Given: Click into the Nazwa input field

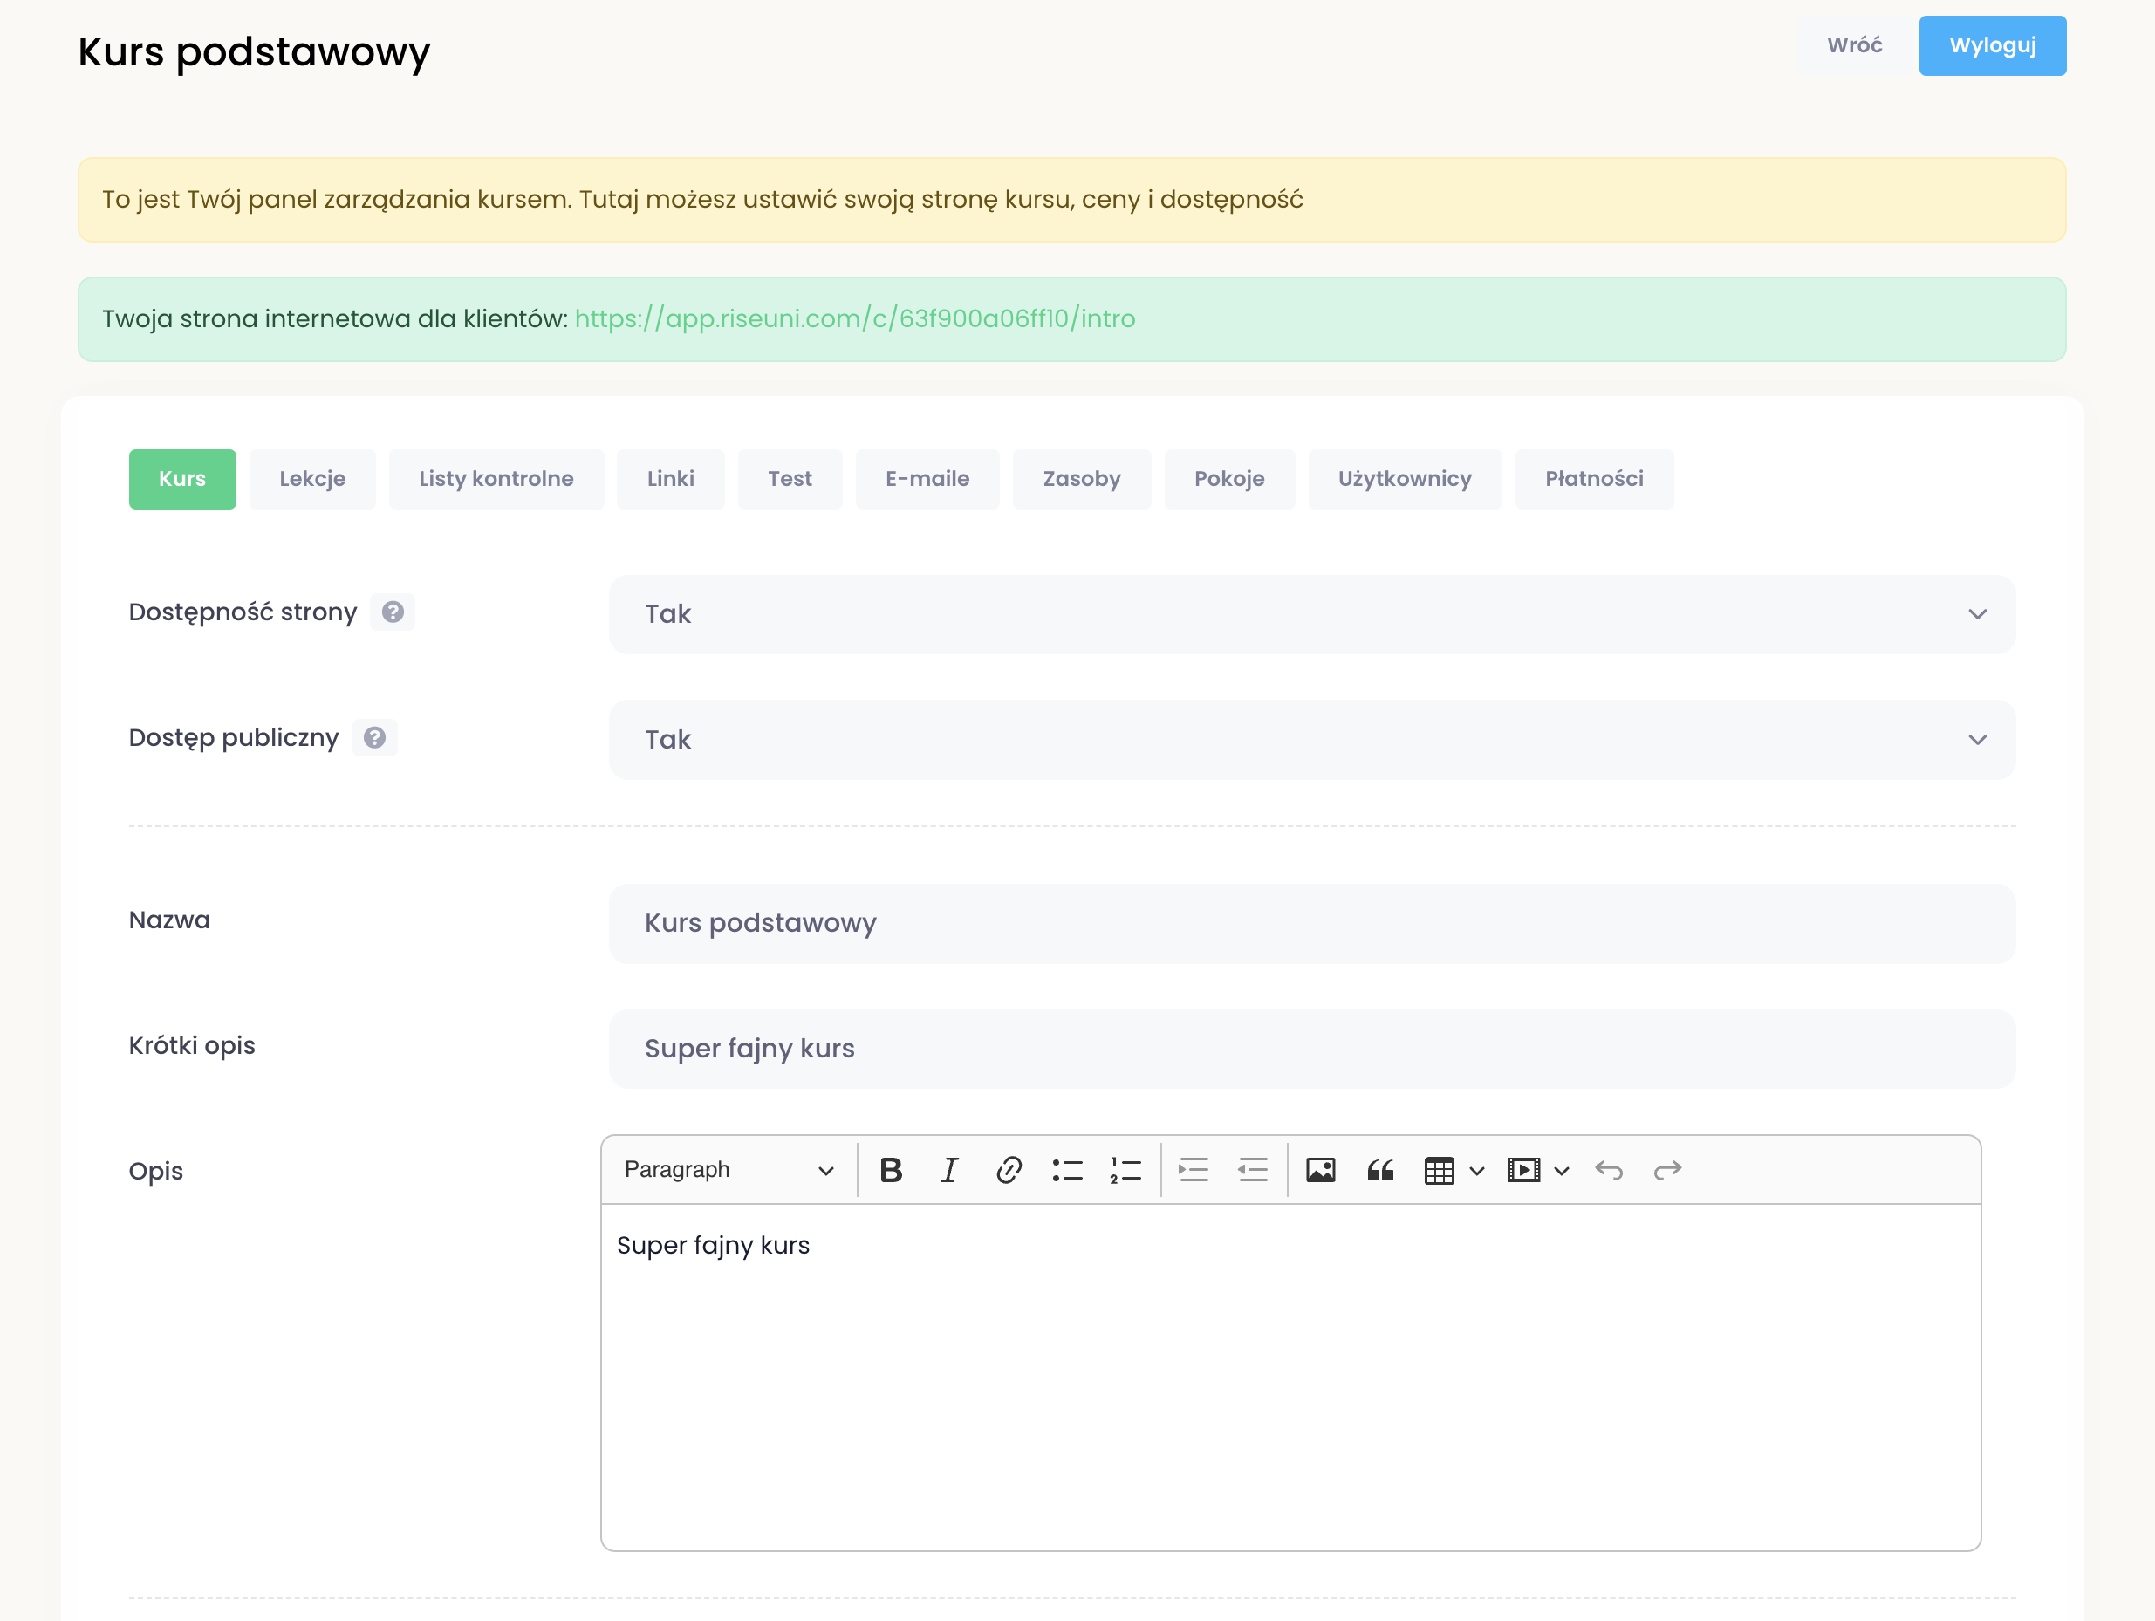Looking at the screenshot, I should [1311, 922].
